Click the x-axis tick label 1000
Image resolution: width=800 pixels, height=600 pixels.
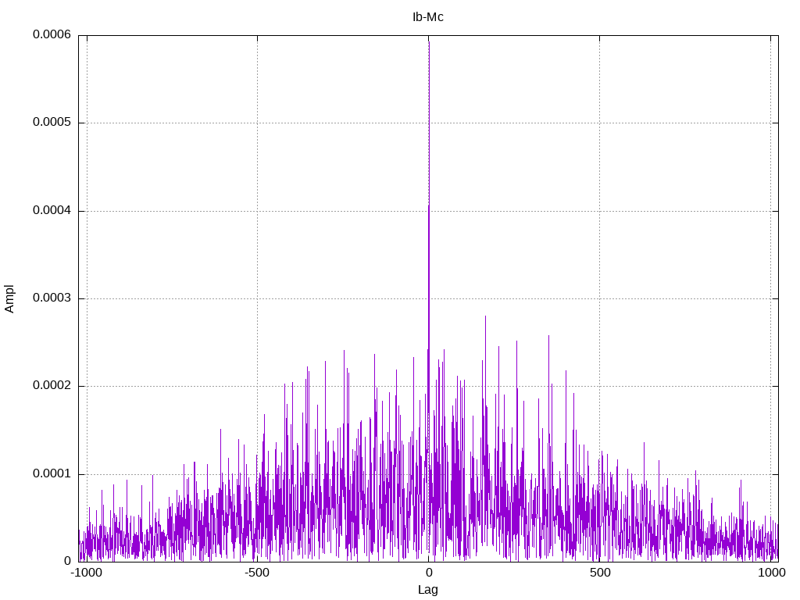point(771,573)
